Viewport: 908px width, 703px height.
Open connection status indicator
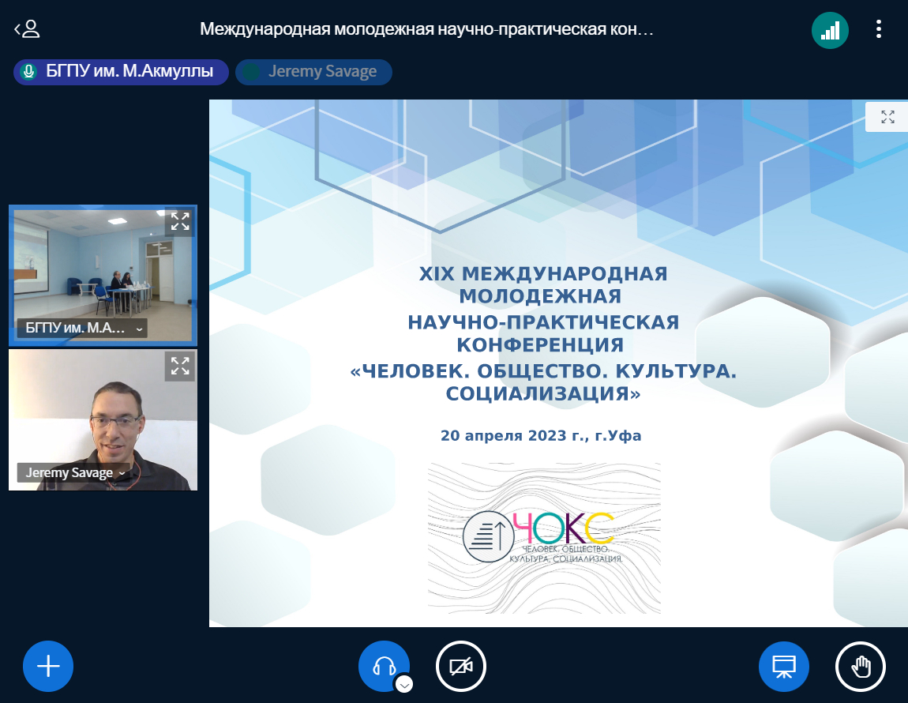click(830, 31)
